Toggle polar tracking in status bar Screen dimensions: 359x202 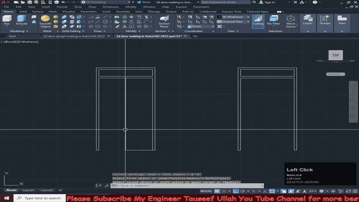[x=242, y=191]
